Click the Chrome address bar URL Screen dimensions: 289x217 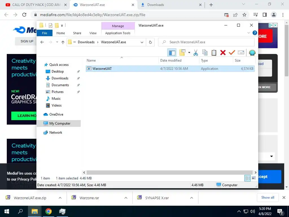pos(93,15)
